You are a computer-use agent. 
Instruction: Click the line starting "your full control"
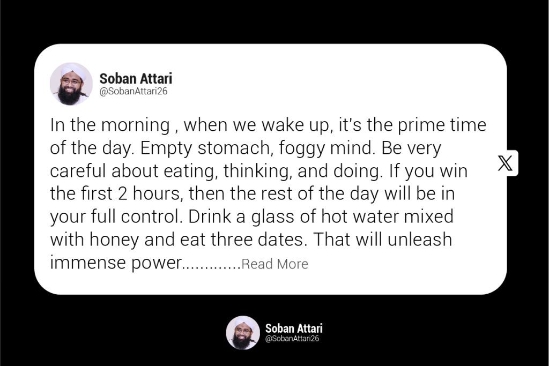pyautogui.click(x=251, y=216)
